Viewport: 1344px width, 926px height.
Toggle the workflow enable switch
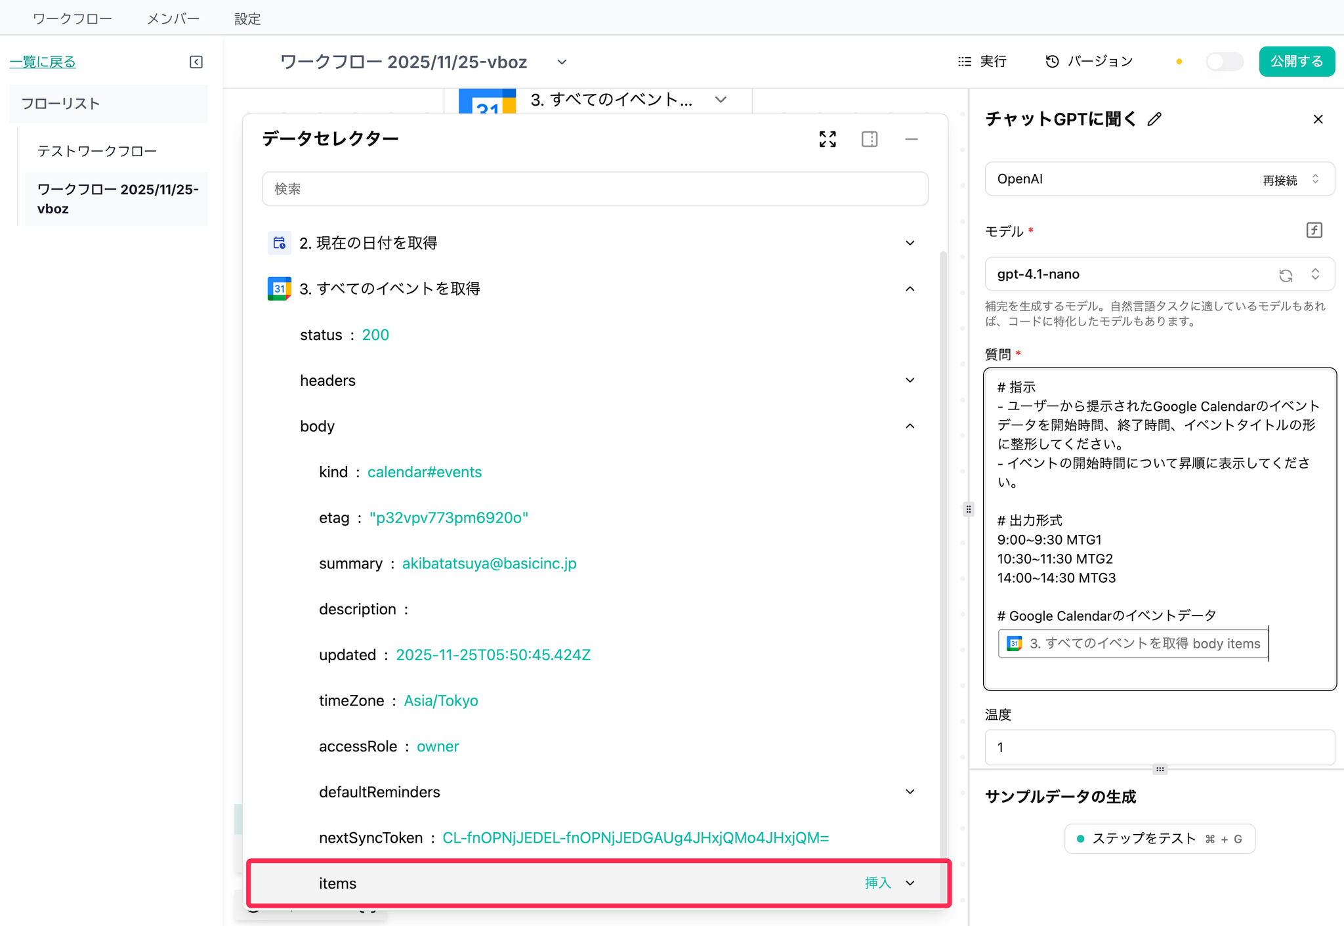click(1224, 62)
